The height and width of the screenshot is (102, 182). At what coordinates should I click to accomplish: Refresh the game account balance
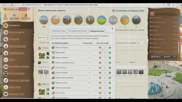tap(29, 9)
